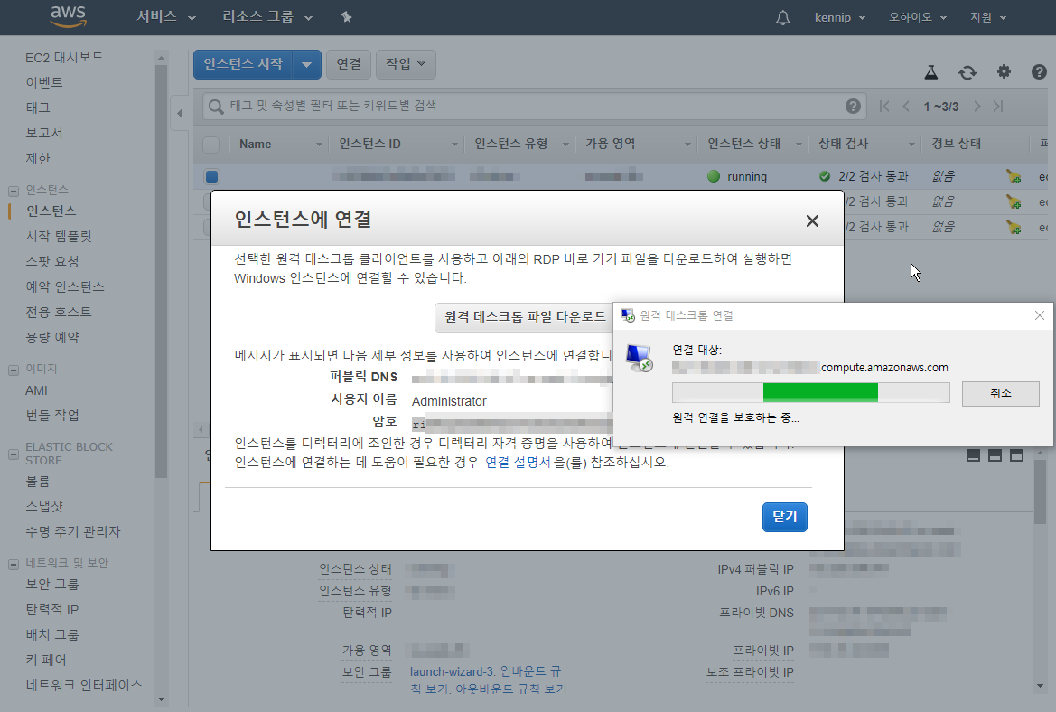1056x712 pixels.
Task: Collapse the 이미지 sidebar section
Action: click(13, 370)
